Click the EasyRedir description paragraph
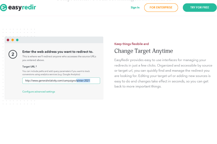Viewport: 217px width, 144px height. 163,73
